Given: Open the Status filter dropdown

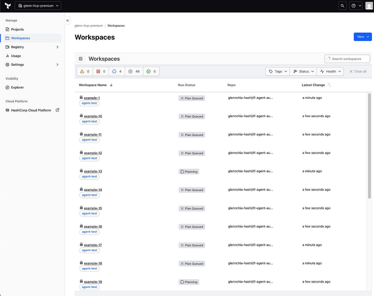Looking at the screenshot, I should click(303, 71).
